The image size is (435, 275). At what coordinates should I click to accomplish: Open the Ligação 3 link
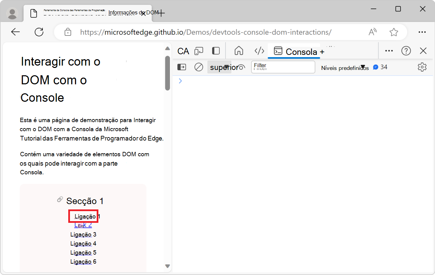(x=83, y=234)
